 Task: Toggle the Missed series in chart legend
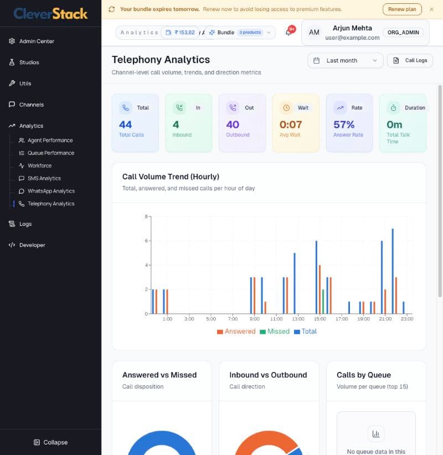click(274, 332)
